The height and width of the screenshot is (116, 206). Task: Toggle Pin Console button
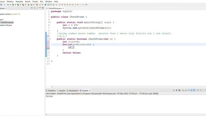tap(198, 90)
